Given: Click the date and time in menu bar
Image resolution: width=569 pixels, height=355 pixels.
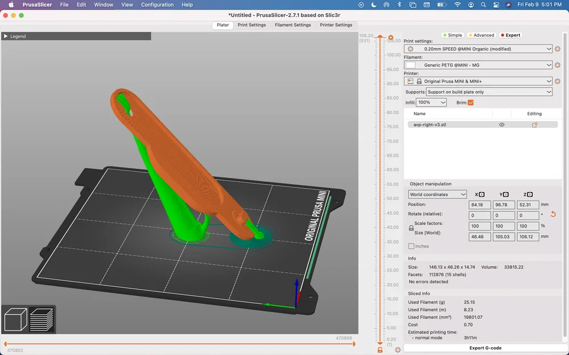Looking at the screenshot, I should tap(539, 5).
